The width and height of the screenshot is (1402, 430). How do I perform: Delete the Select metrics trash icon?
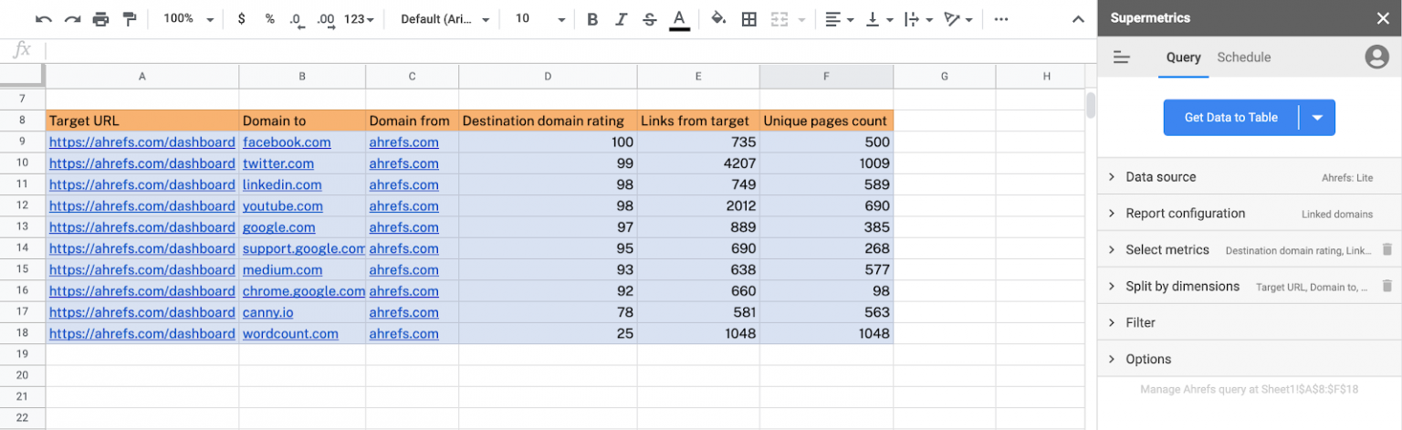1386,250
